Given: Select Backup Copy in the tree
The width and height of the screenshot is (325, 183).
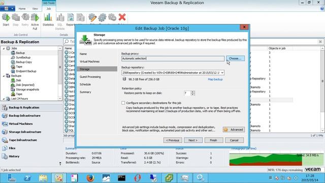Looking at the screenshot, I should (24, 62).
